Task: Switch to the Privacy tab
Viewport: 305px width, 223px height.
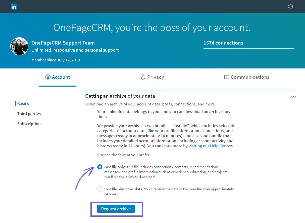Action: 152,77
